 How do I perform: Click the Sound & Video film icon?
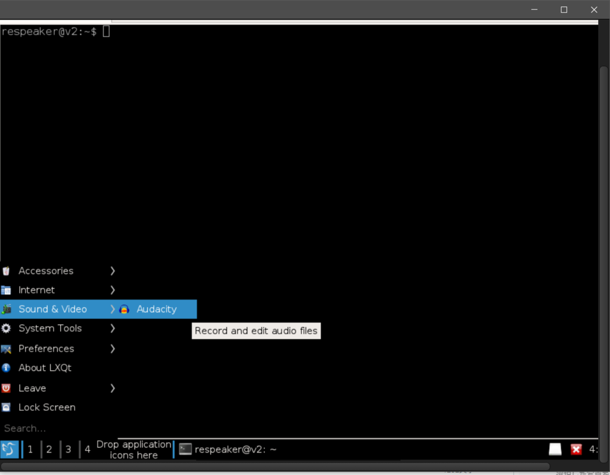(6, 309)
